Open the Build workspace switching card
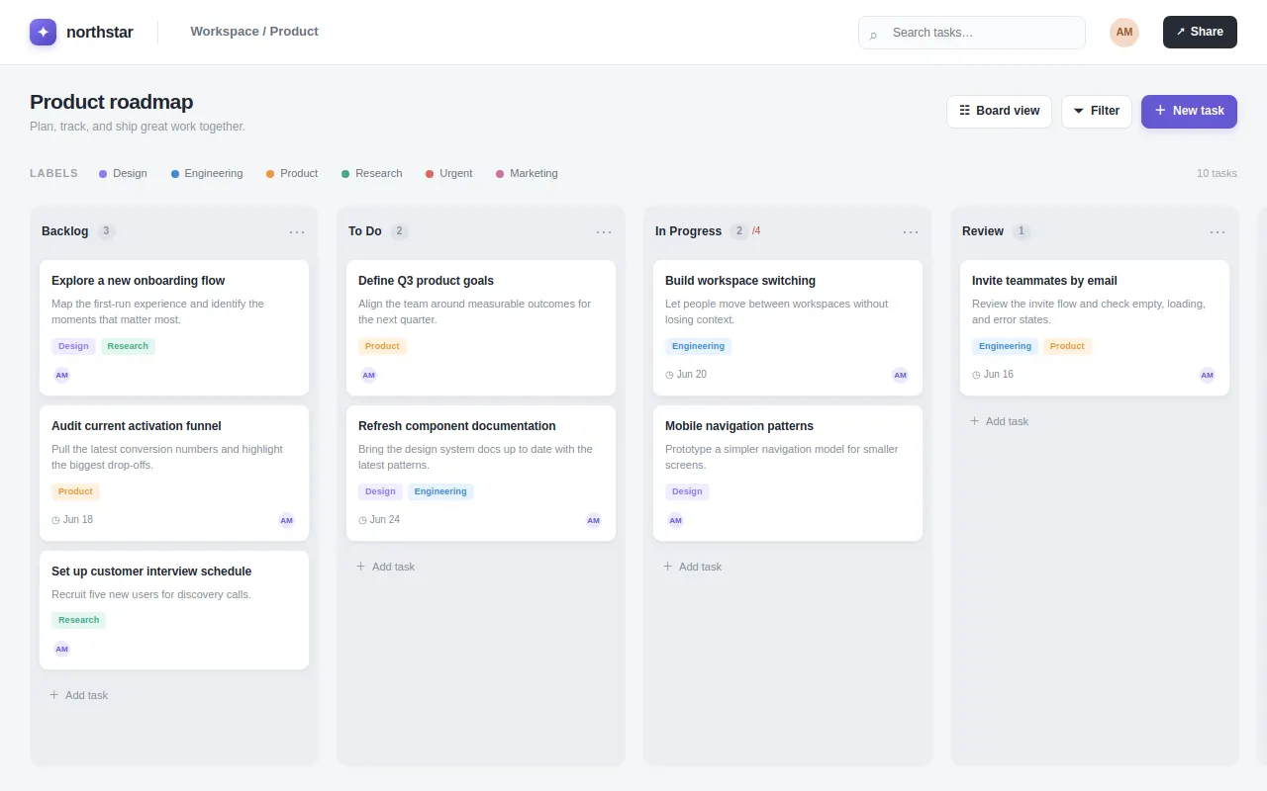Image resolution: width=1267 pixels, height=791 pixels. coord(788,328)
